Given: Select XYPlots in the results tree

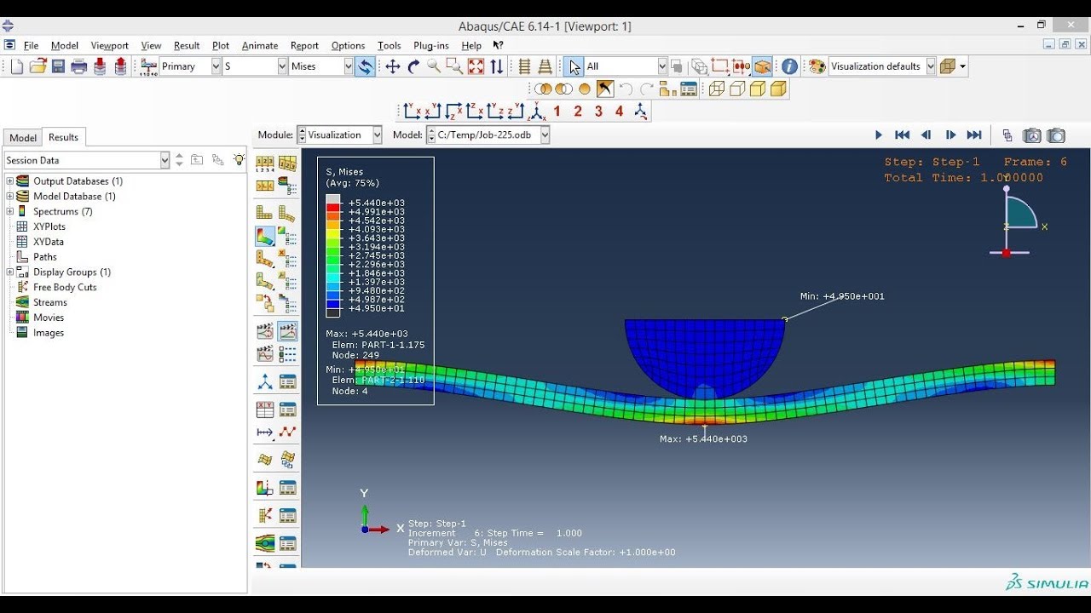Looking at the screenshot, I should [x=49, y=226].
